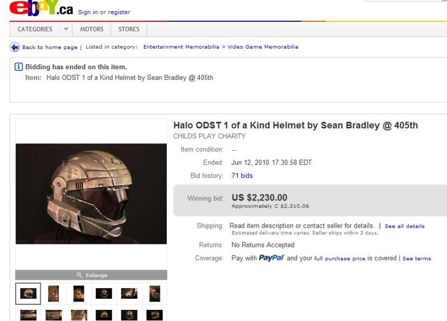Open the Categories menu
Image resolution: width=447 pixels, height=321 pixels.
35,29
